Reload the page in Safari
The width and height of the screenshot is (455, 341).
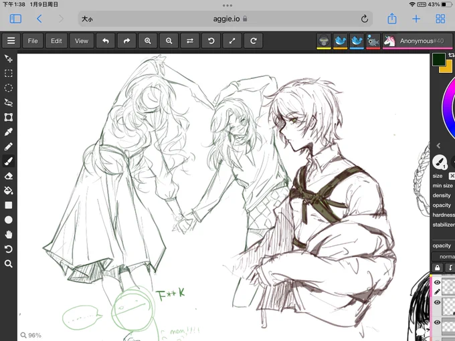pos(365,19)
